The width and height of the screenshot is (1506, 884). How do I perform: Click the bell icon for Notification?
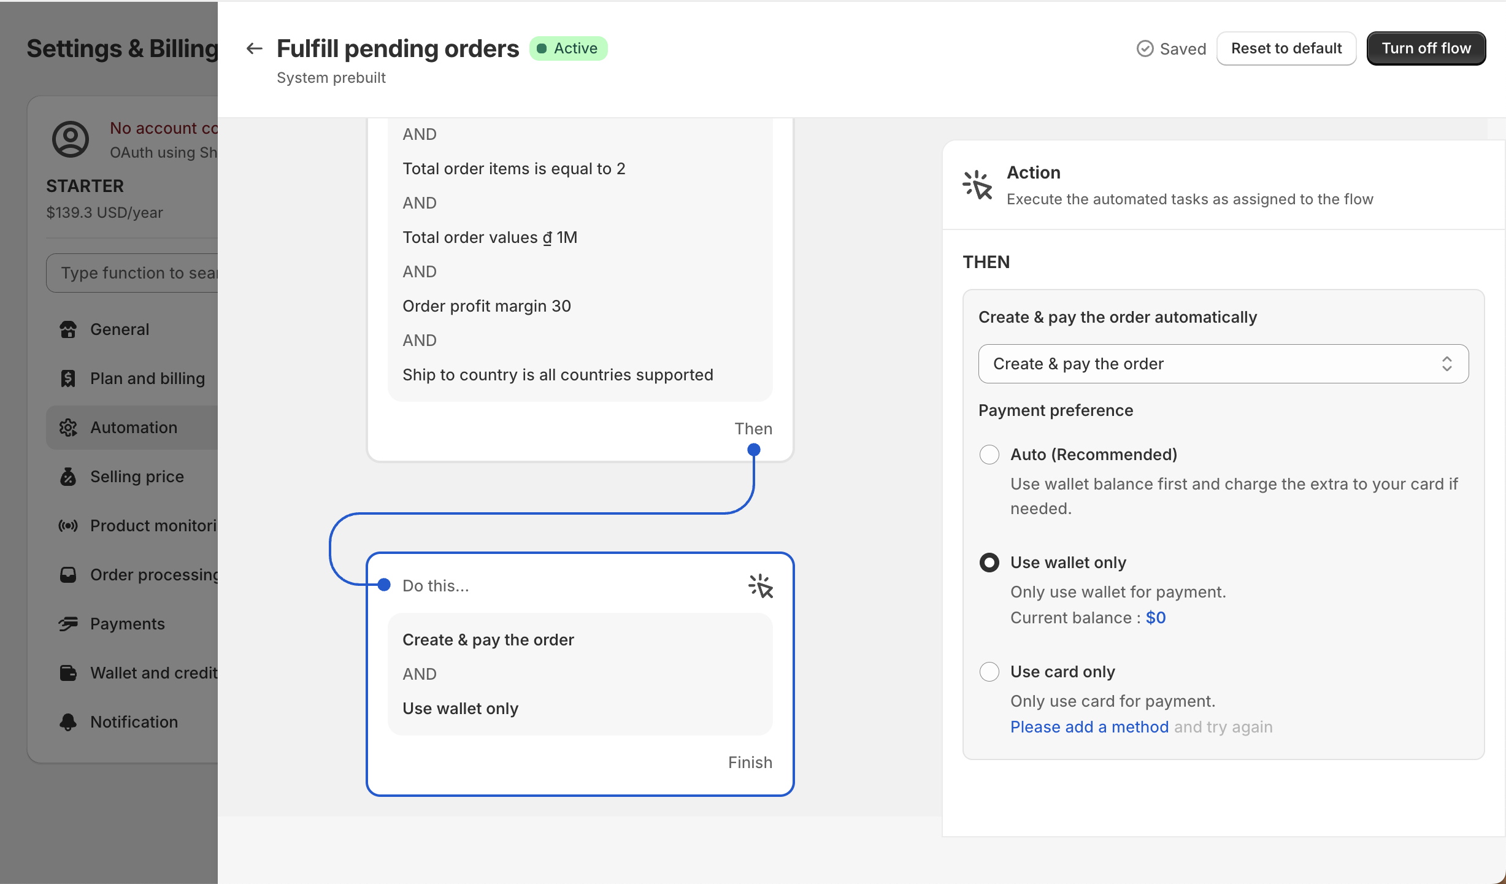pos(68,722)
